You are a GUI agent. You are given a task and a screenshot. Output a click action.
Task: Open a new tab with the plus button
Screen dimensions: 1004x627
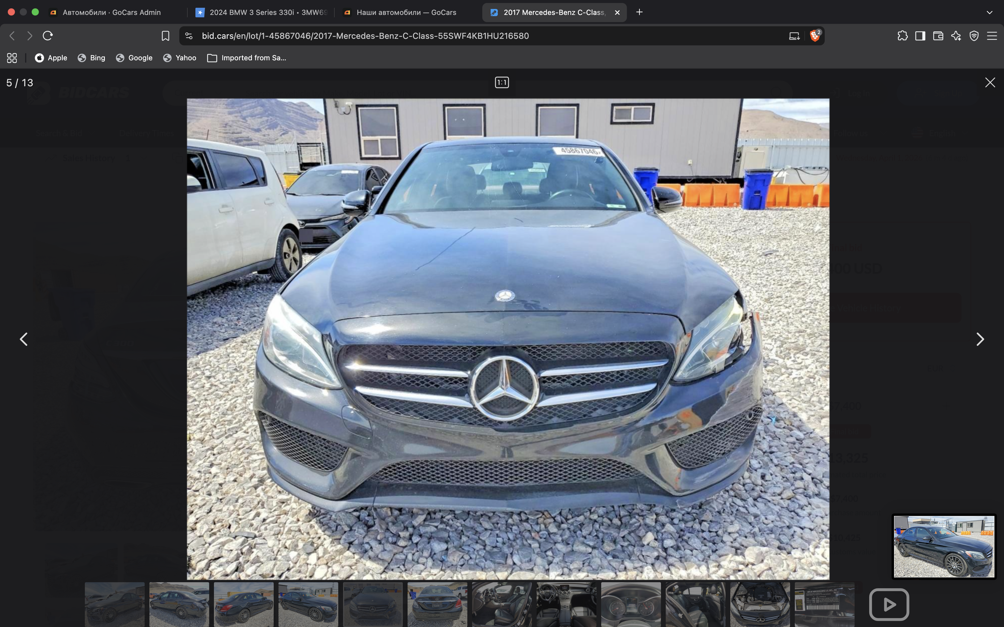(x=639, y=12)
